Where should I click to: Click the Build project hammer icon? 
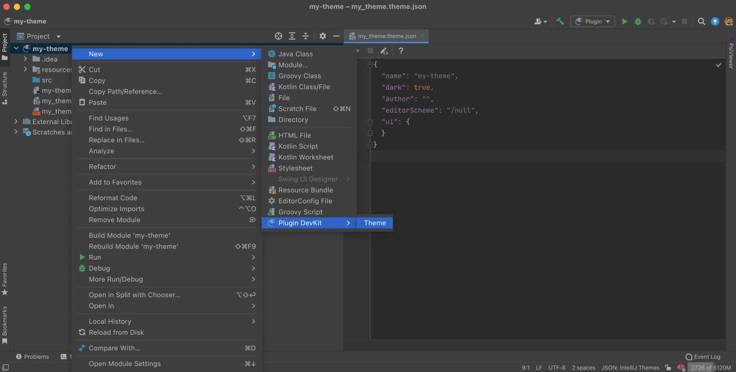point(560,21)
